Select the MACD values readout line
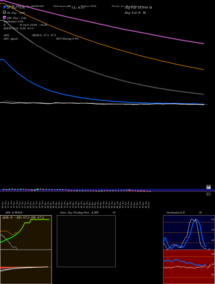This screenshot has height=284, width=215. click(18, 28)
